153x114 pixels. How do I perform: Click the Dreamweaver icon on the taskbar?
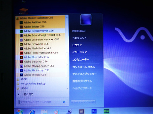(x=106, y=111)
